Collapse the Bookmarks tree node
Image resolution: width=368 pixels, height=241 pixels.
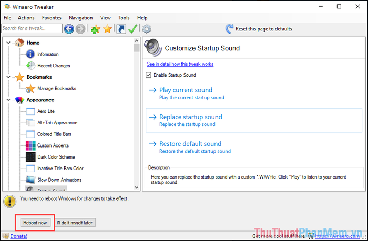pos(8,77)
